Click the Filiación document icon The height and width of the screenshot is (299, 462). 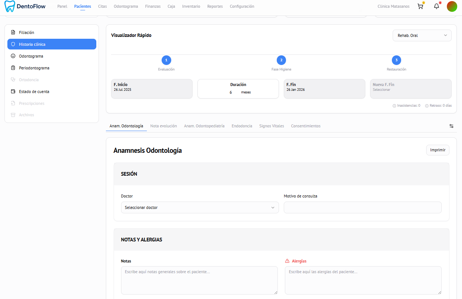(x=13, y=32)
